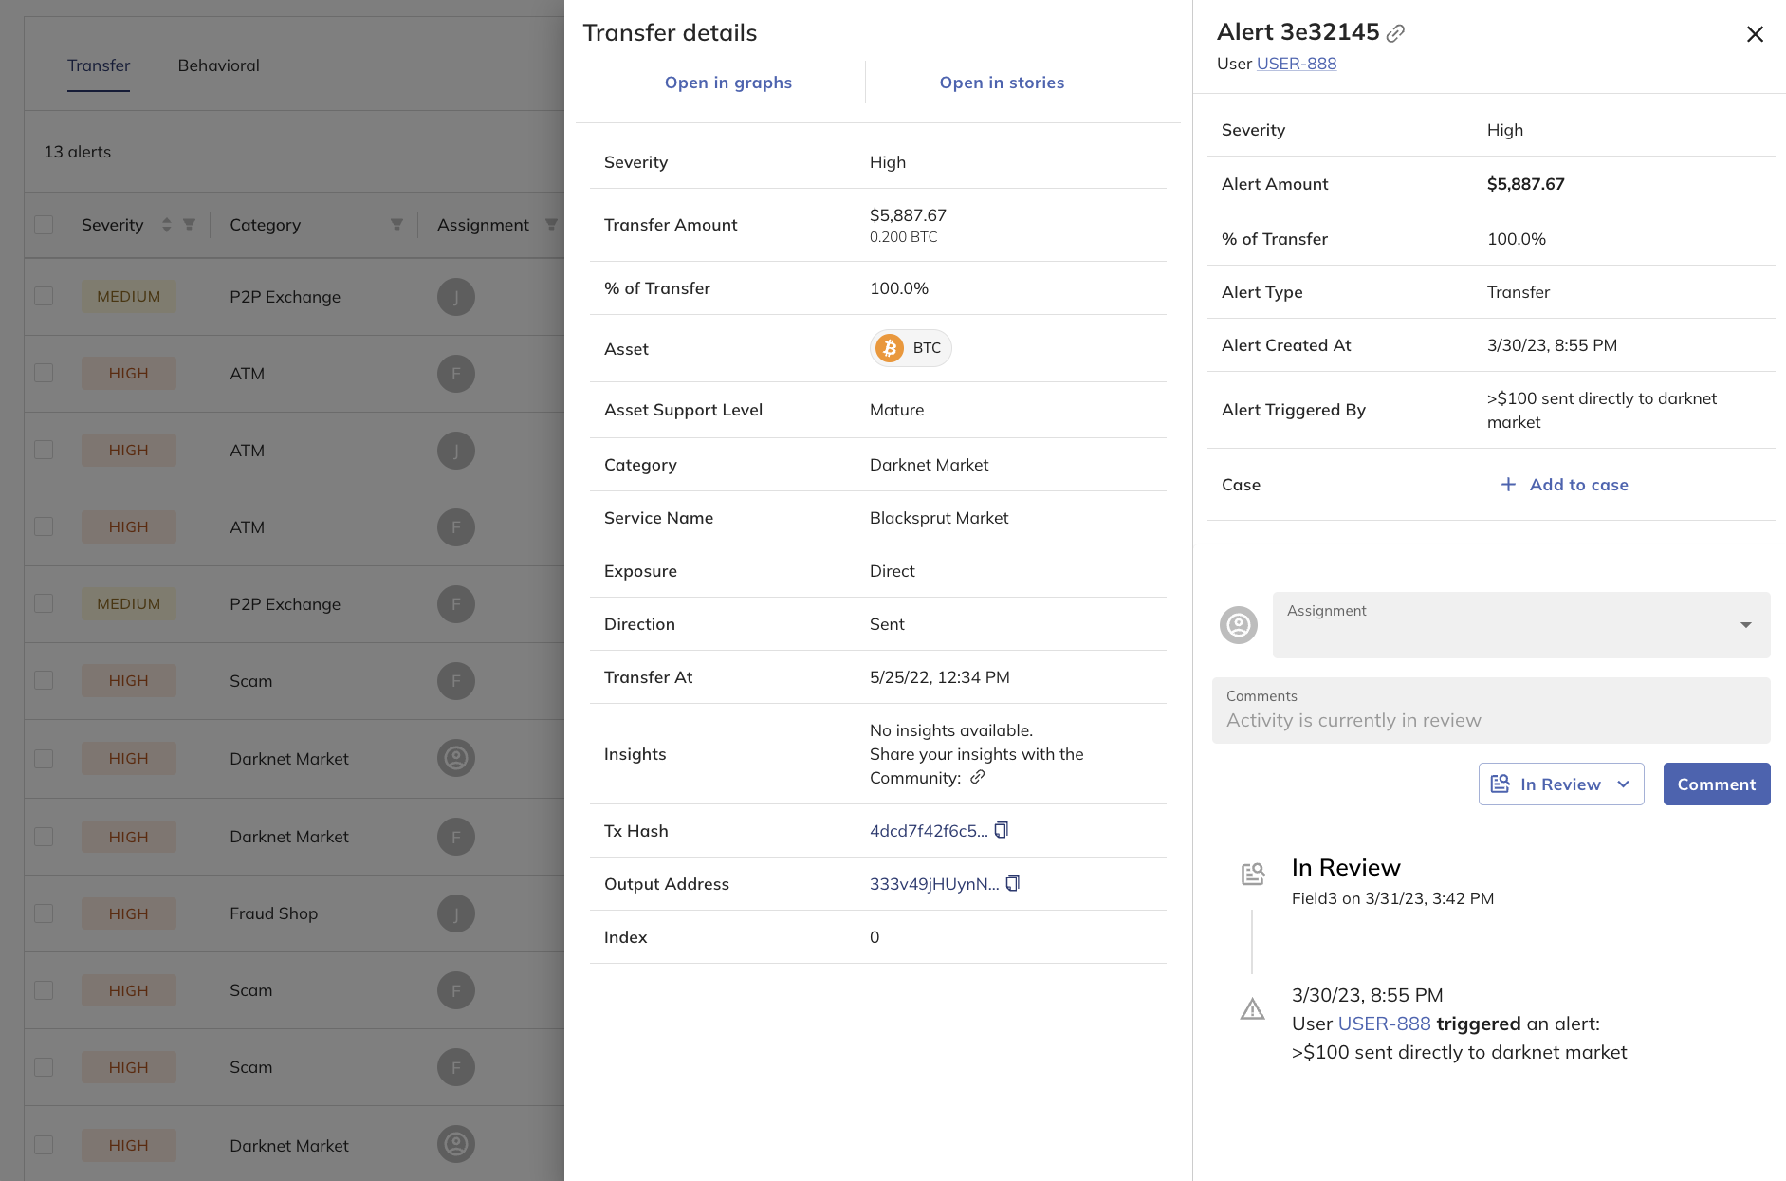The height and width of the screenshot is (1181, 1786).
Task: Click the Comment button
Action: click(x=1716, y=784)
